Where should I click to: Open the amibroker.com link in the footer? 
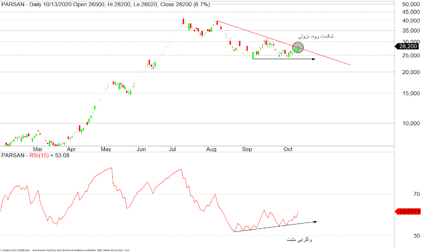click(114, 250)
